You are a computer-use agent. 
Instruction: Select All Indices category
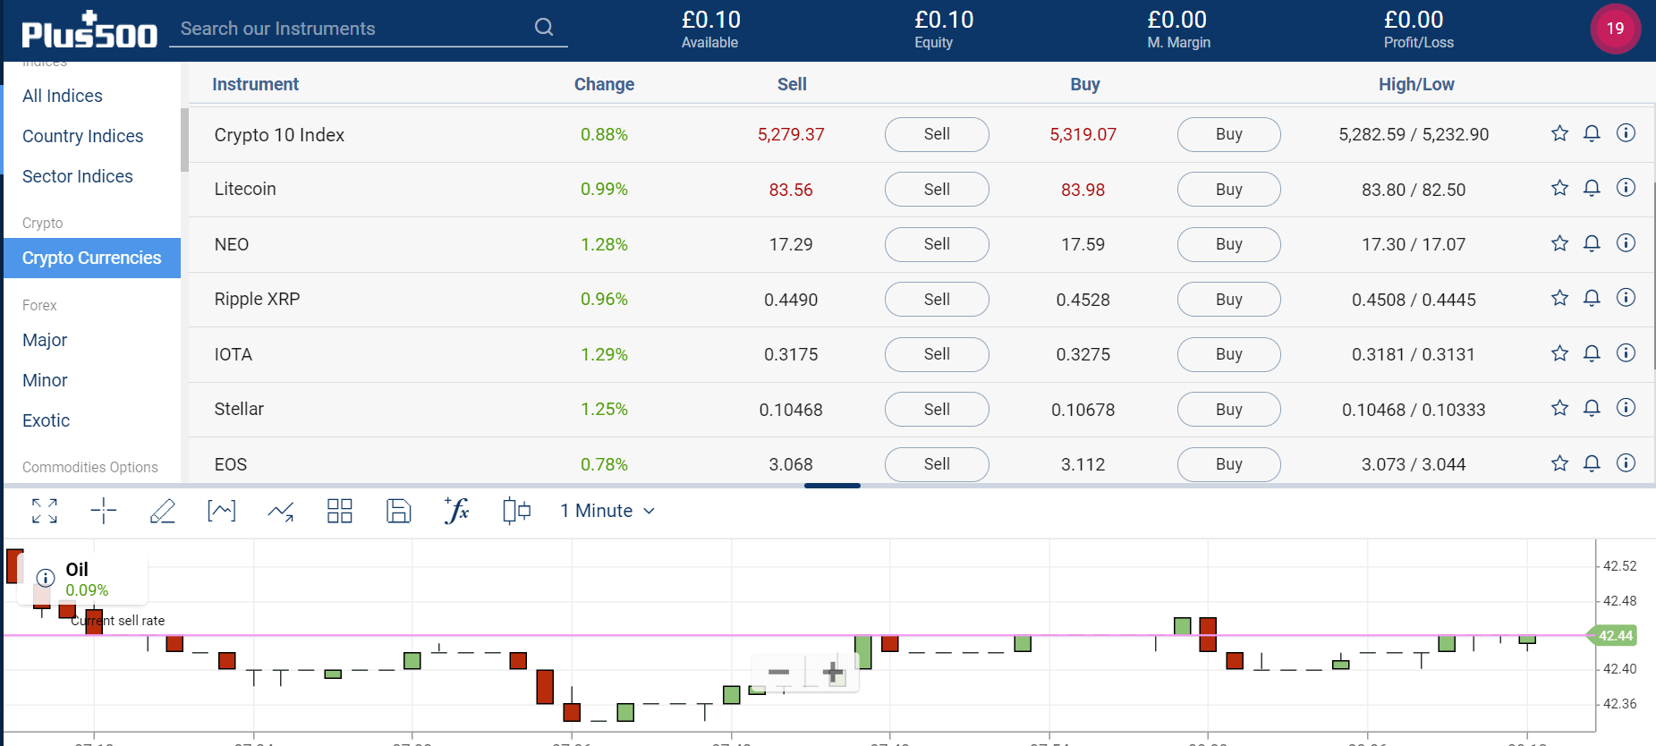point(63,96)
